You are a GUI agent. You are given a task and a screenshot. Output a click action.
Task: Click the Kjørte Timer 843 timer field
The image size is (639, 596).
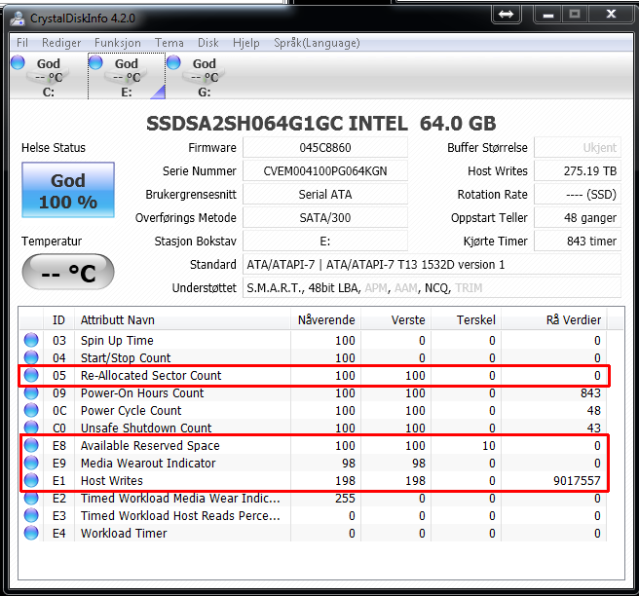coord(578,242)
